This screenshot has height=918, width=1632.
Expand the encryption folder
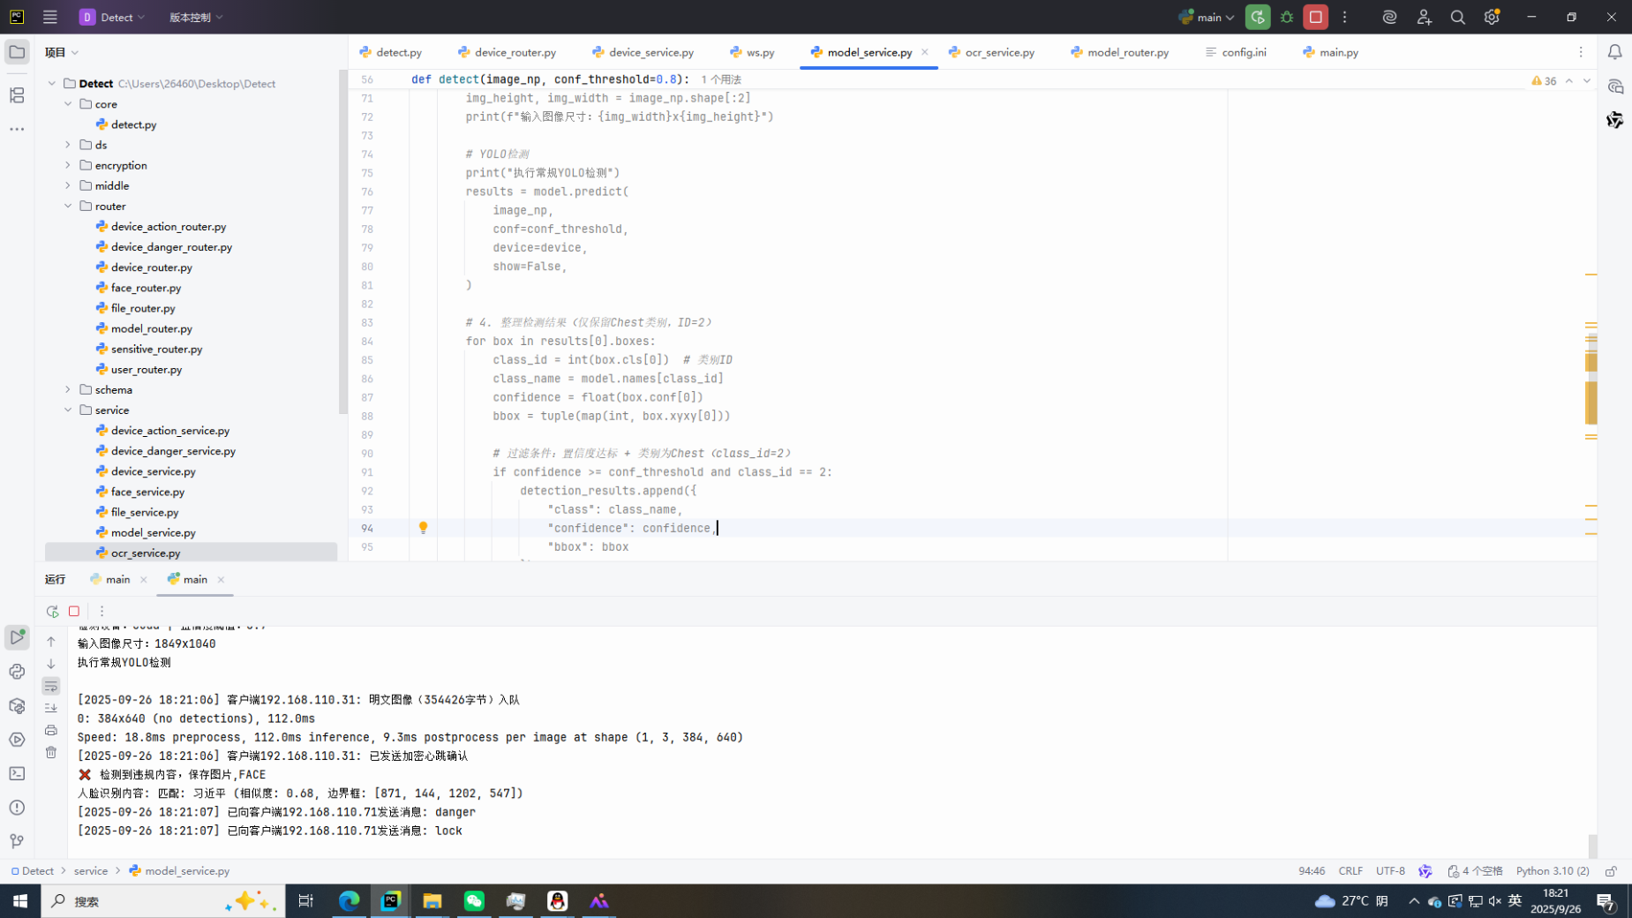click(68, 165)
